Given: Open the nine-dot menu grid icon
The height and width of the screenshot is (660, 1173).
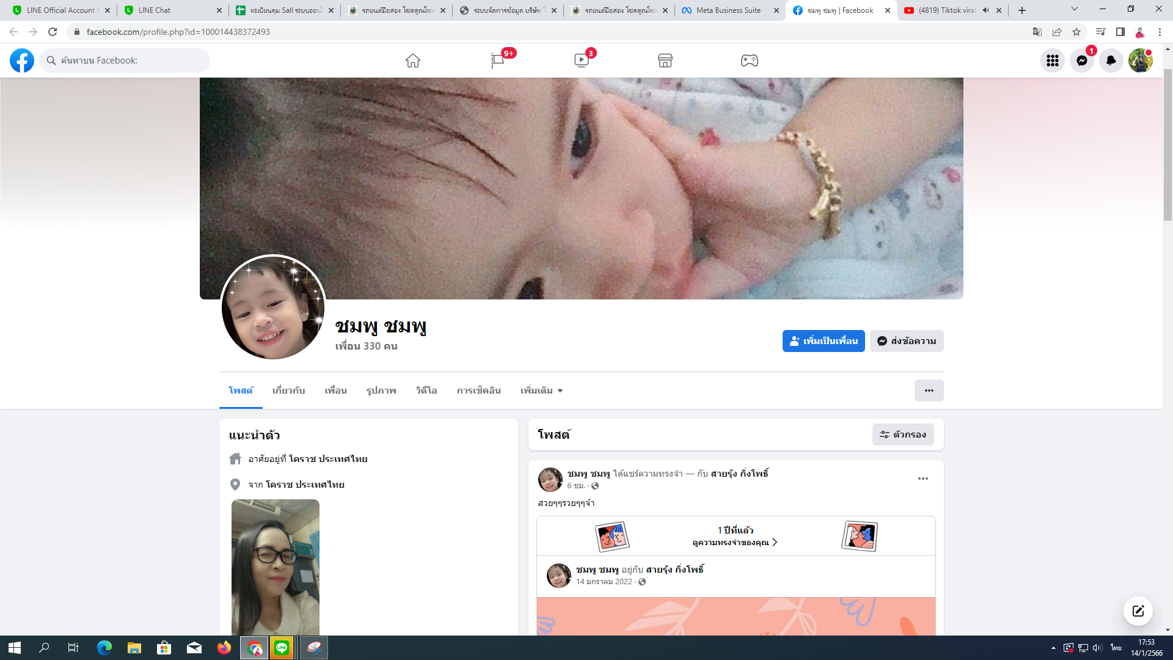Looking at the screenshot, I should (1052, 61).
